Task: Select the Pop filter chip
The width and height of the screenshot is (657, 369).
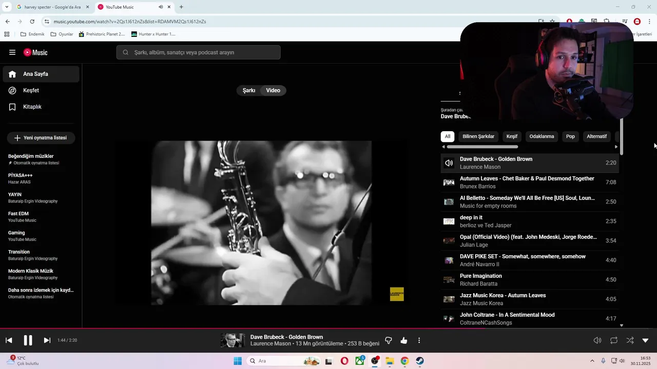Action: point(570,136)
